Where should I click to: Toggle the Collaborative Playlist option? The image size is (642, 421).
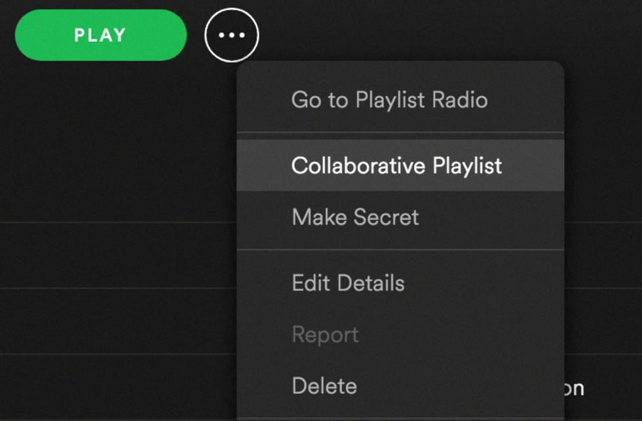point(396,165)
